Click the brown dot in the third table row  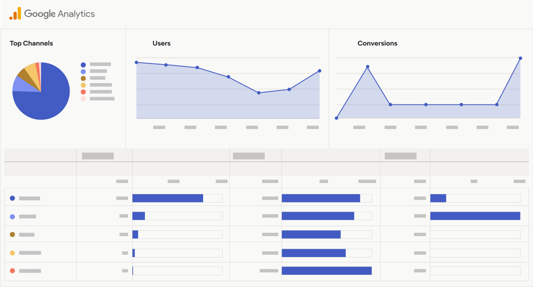(12, 234)
